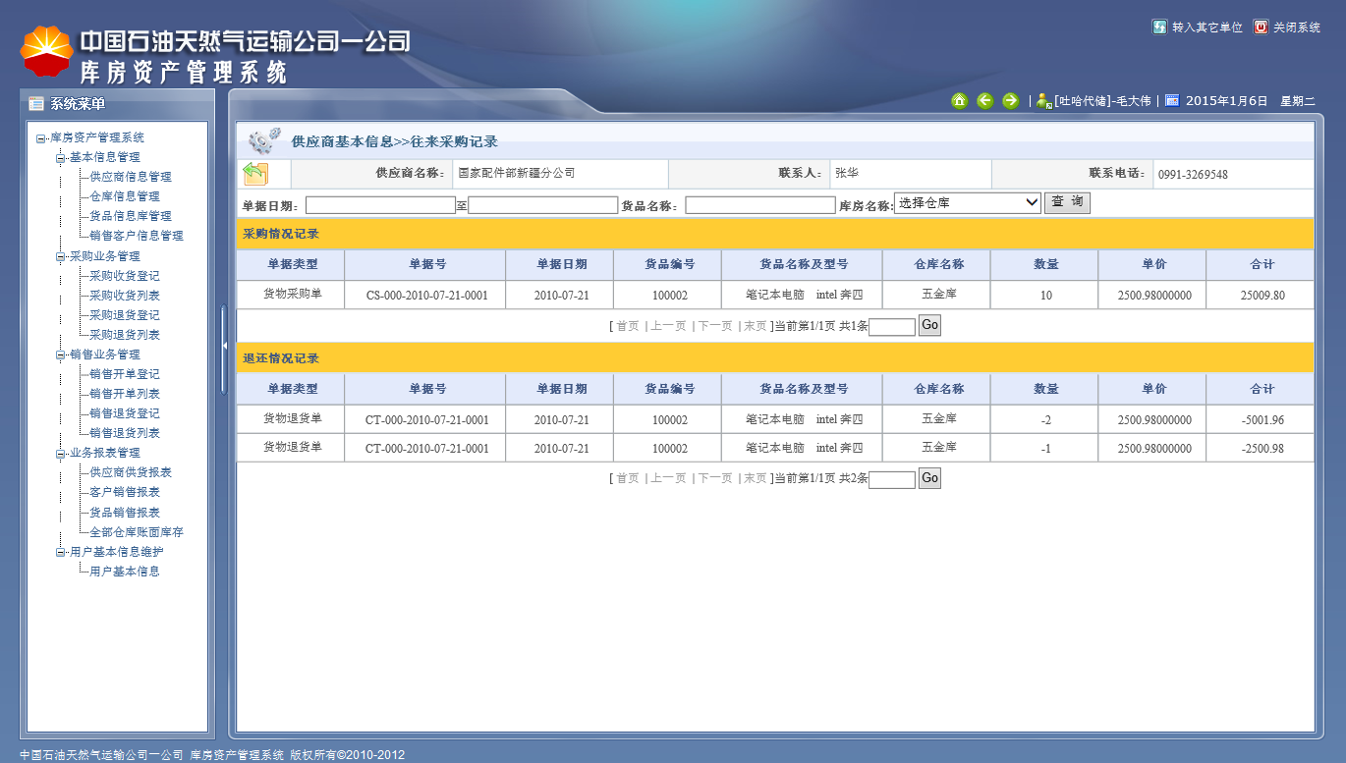
Task: Click 退还情况记录 section header
Action: [281, 358]
